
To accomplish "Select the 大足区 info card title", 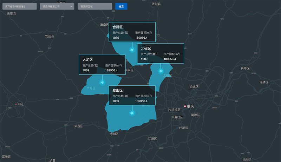I will (x=87, y=60).
